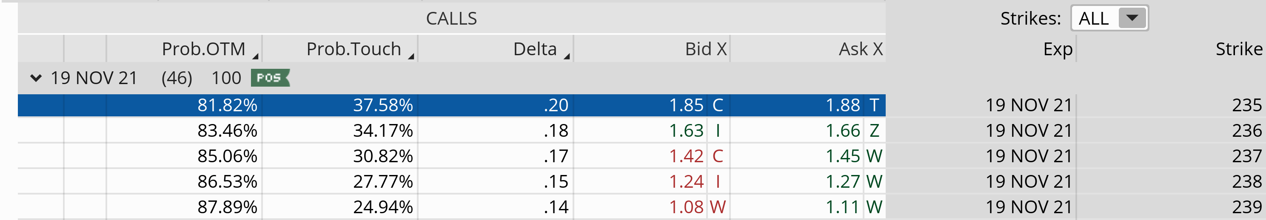The width and height of the screenshot is (1266, 220).
Task: Select the 1.85 bid on 235 call
Action: (686, 105)
